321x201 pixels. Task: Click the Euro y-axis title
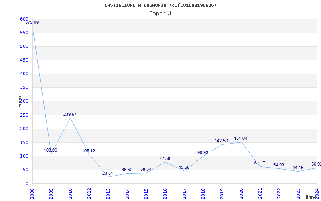[x=20, y=102]
